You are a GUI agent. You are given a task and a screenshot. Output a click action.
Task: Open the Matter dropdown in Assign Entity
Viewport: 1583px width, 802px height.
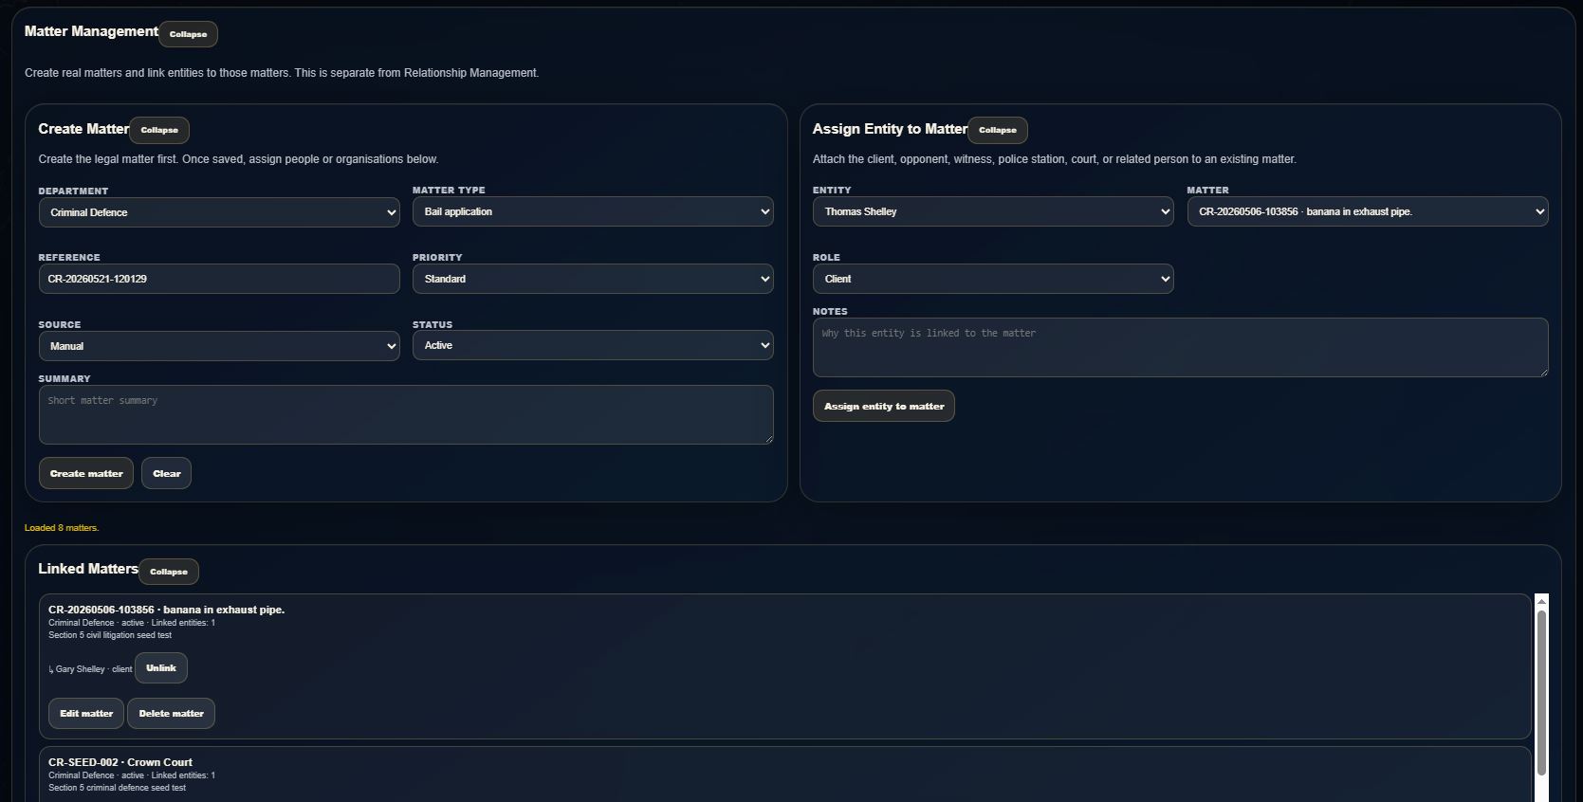[x=1367, y=211]
